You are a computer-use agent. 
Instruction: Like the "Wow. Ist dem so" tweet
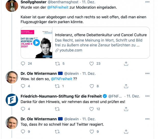91,86
